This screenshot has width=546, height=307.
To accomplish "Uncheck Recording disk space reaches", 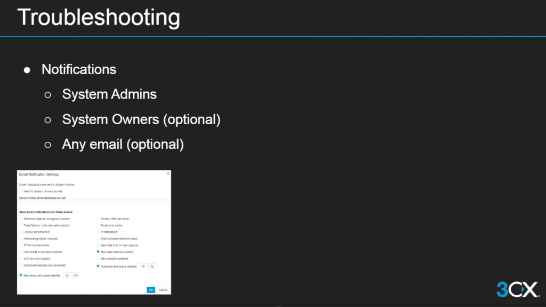I will coord(21,275).
